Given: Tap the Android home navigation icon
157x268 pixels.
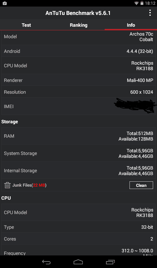Looking at the screenshot, I should [78, 262].
